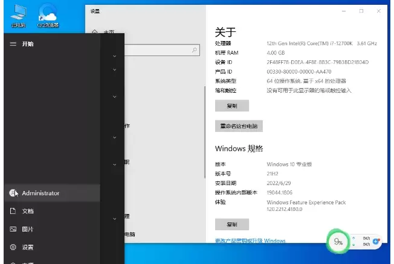This screenshot has width=394, height=264.
Task: Click the product ID 00330-80000-00000-AA470
Action: click(299, 72)
